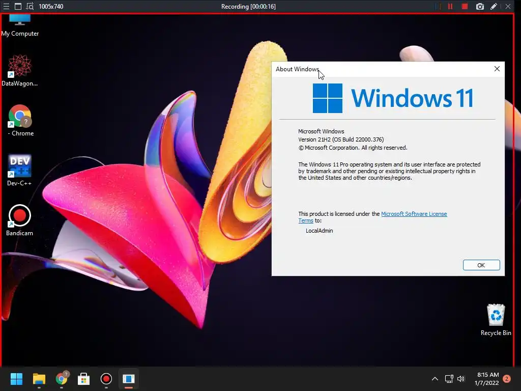Launch Chrome from the desktop shortcut
The width and height of the screenshot is (521, 391).
(x=20, y=120)
